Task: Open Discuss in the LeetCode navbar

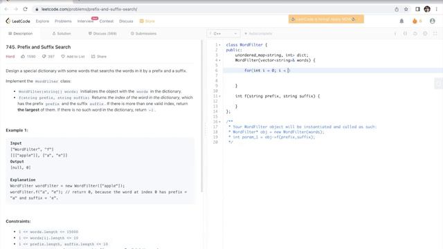Action: [126, 21]
